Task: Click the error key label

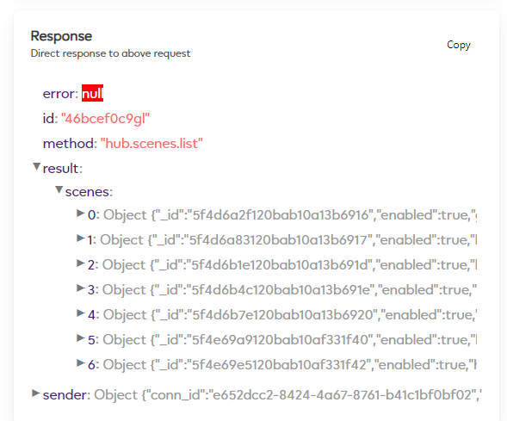Action: point(60,94)
